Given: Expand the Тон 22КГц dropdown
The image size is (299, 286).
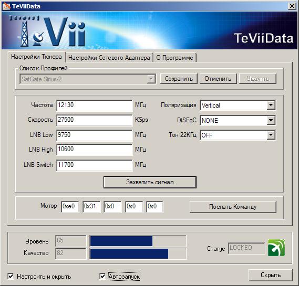Looking at the screenshot, I should click(238, 135).
